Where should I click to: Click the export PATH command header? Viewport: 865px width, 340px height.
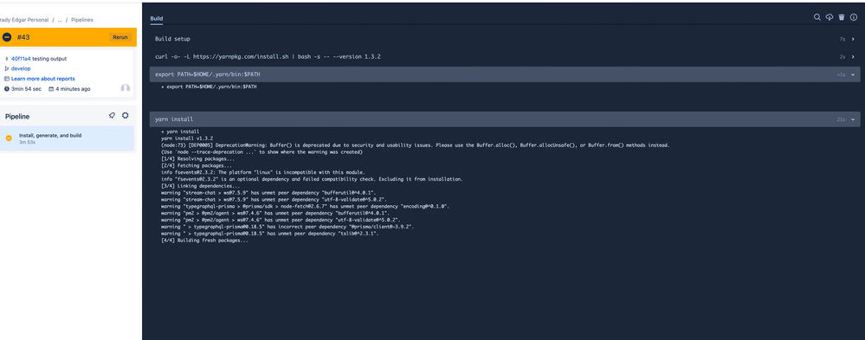pos(505,74)
